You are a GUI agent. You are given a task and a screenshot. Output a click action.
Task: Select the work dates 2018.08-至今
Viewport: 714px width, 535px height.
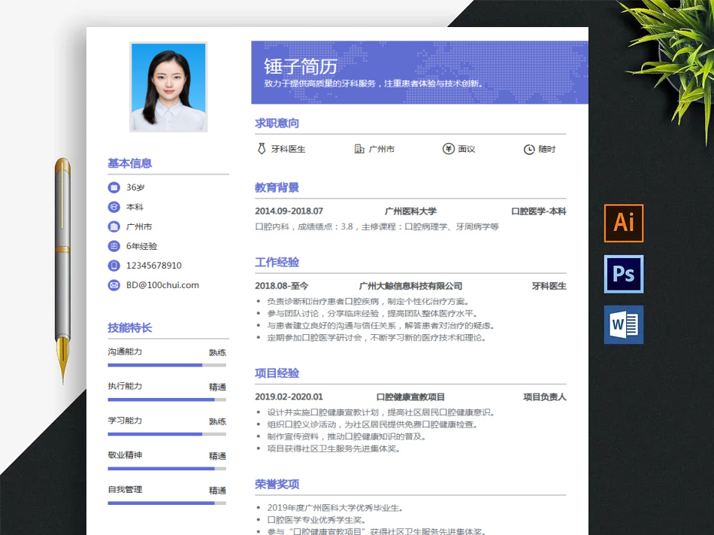click(281, 286)
